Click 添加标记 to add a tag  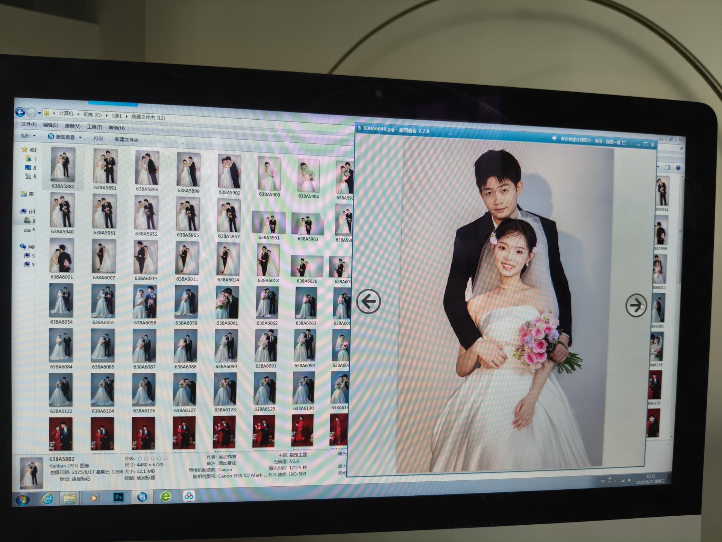[81, 479]
